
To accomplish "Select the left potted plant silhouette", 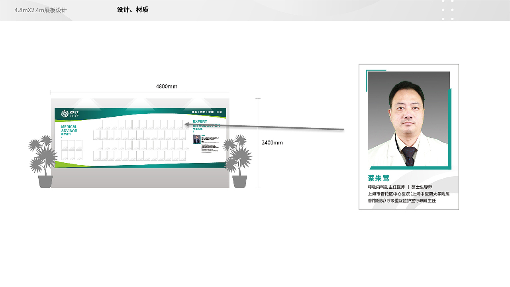I will [43, 161].
